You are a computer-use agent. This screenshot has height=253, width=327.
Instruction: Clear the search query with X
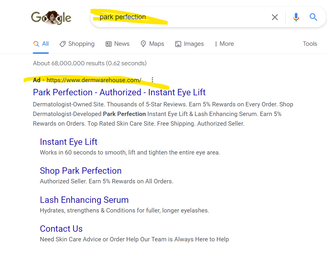click(x=275, y=17)
